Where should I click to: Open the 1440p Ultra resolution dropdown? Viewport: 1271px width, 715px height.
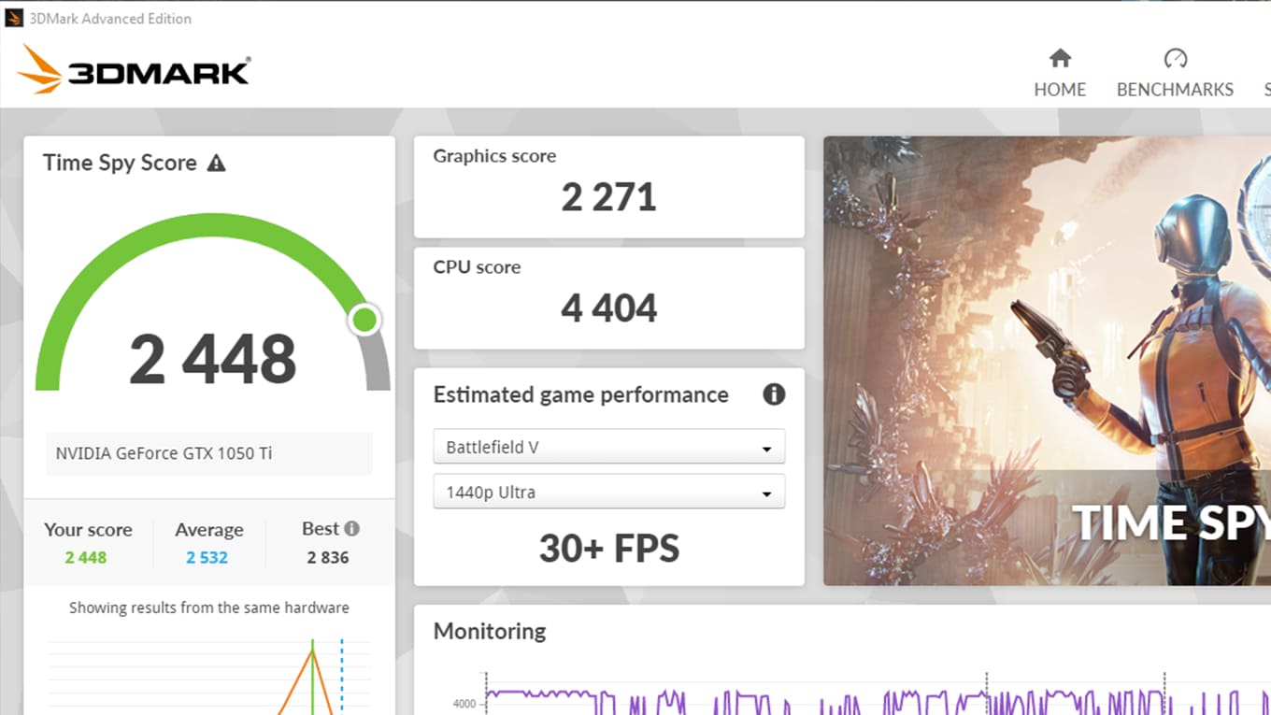coord(609,492)
